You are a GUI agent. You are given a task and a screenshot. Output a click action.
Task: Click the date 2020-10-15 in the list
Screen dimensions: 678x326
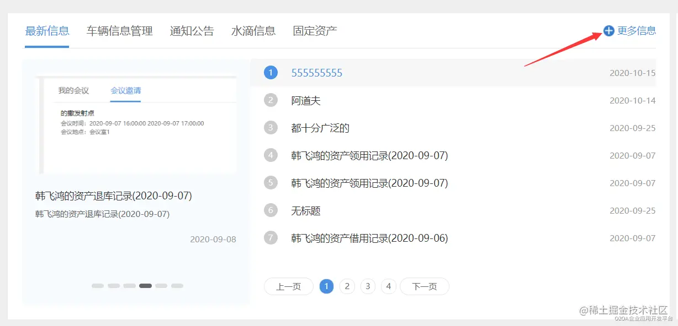[x=633, y=73]
